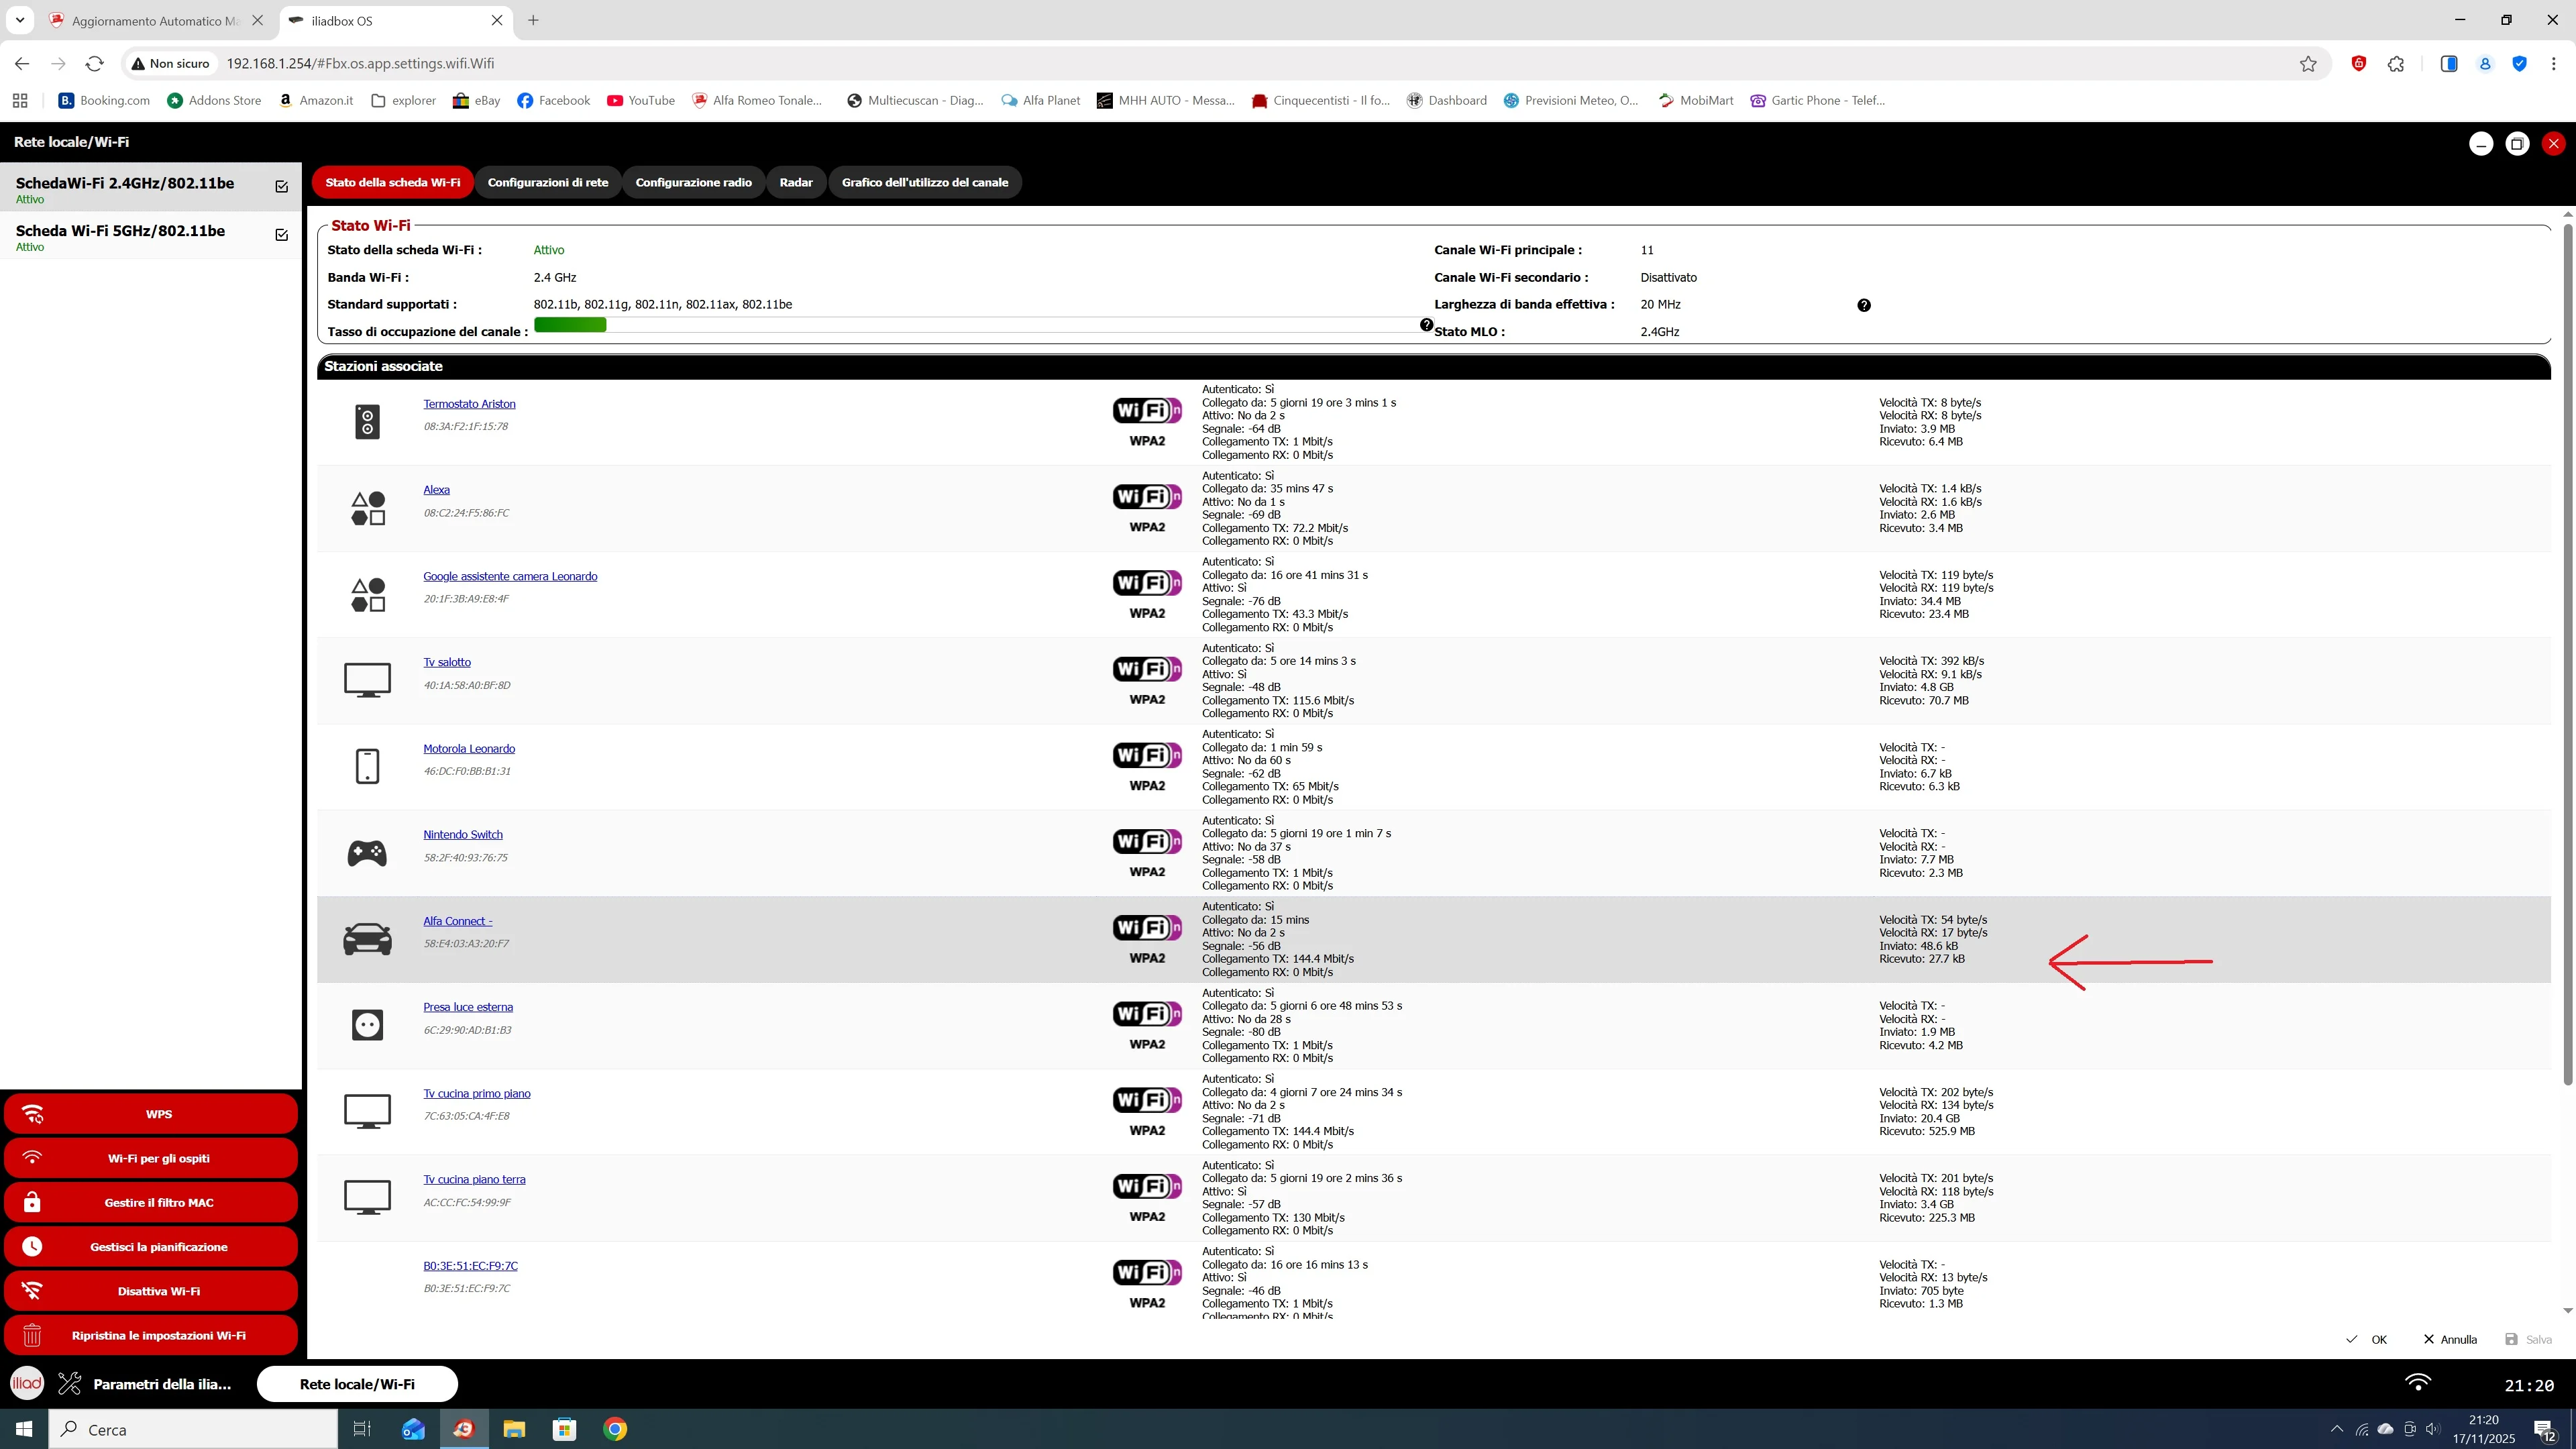Open Grafico dell'utilizzo del canale tab

[924, 182]
